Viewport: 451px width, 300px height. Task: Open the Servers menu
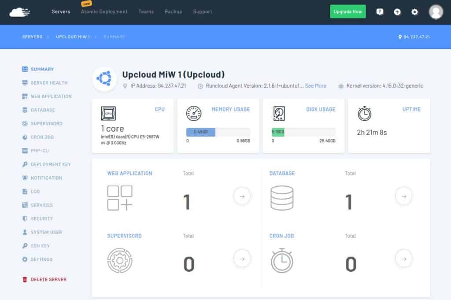click(61, 11)
